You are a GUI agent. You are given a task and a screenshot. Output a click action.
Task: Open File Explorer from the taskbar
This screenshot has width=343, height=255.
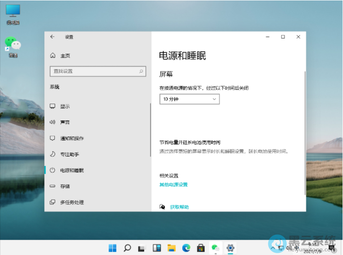tap(171, 248)
